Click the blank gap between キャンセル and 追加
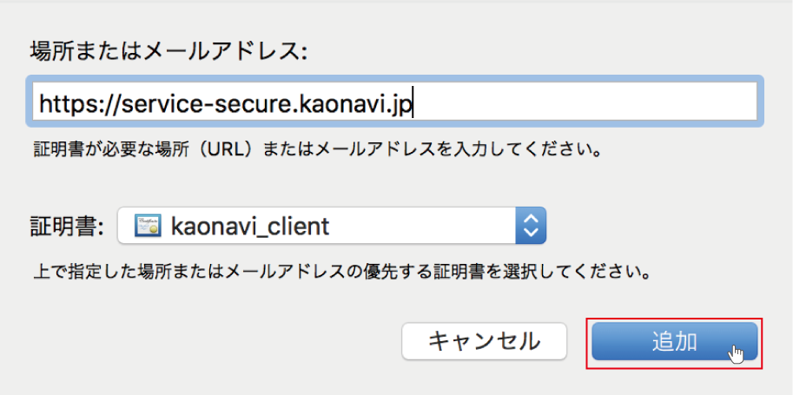This screenshot has height=395, width=793. pos(579,342)
